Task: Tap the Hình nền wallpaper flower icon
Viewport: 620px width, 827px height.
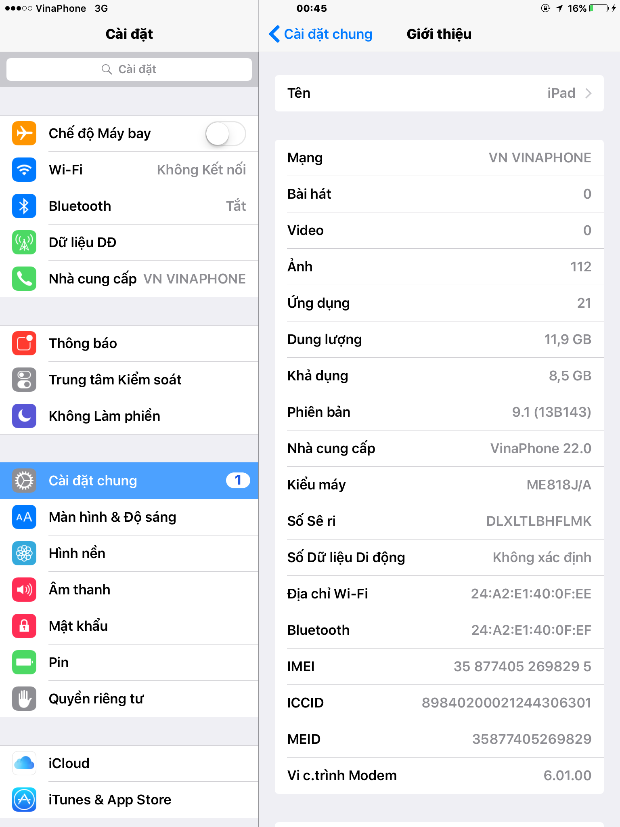Action: [24, 553]
